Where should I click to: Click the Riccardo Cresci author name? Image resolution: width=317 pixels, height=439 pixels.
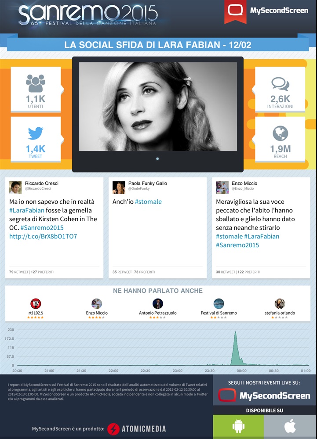click(42, 184)
